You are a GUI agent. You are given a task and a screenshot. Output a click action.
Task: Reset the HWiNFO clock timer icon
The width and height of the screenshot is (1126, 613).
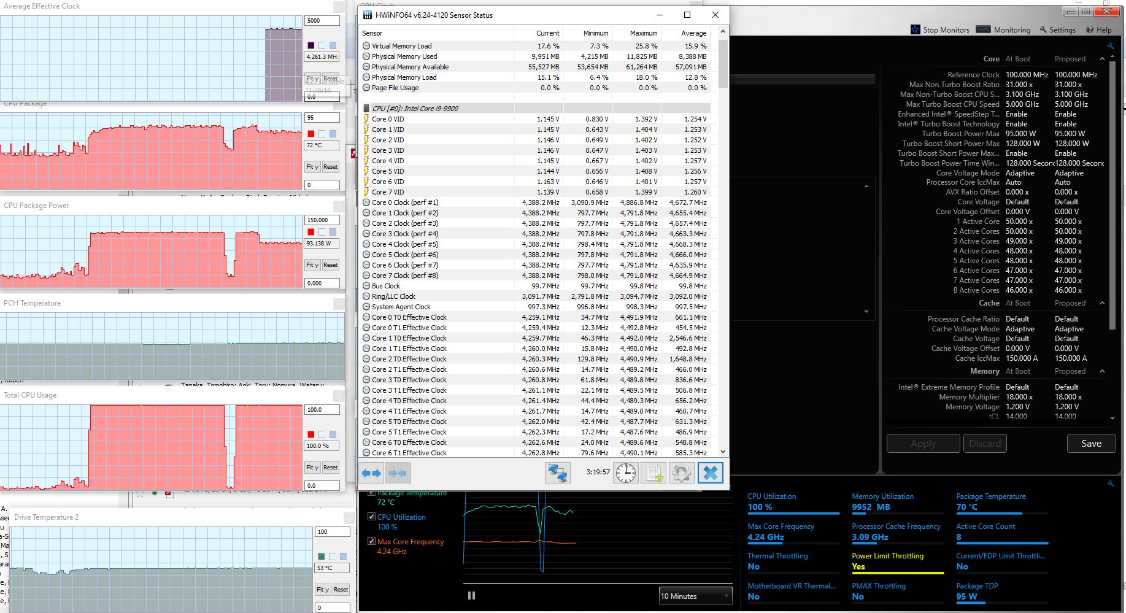626,473
